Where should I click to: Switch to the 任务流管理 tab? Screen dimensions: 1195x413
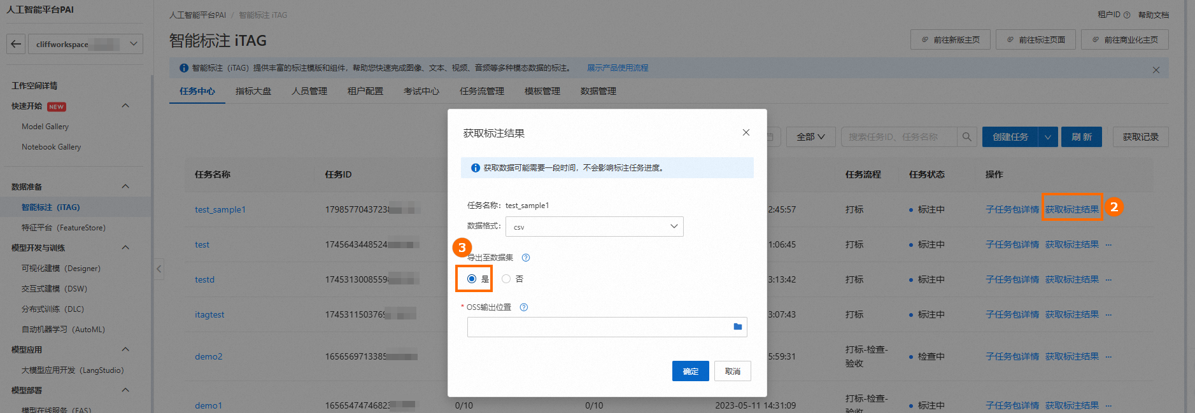[482, 91]
